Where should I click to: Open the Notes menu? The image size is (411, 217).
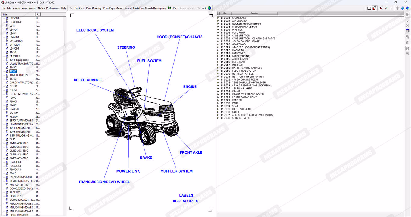coord(41,8)
